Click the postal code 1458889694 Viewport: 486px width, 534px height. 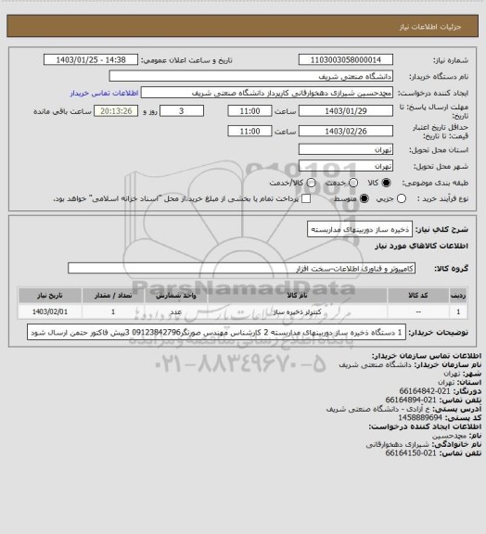(420, 417)
